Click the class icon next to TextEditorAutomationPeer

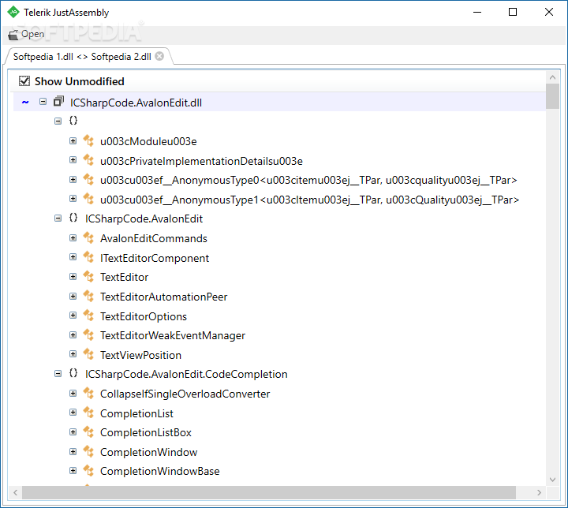(88, 296)
